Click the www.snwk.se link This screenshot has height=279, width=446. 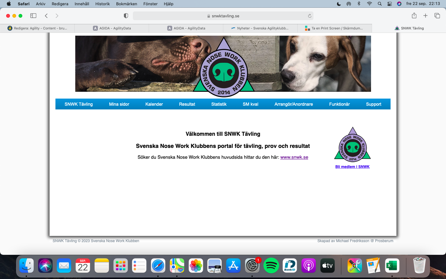(294, 157)
